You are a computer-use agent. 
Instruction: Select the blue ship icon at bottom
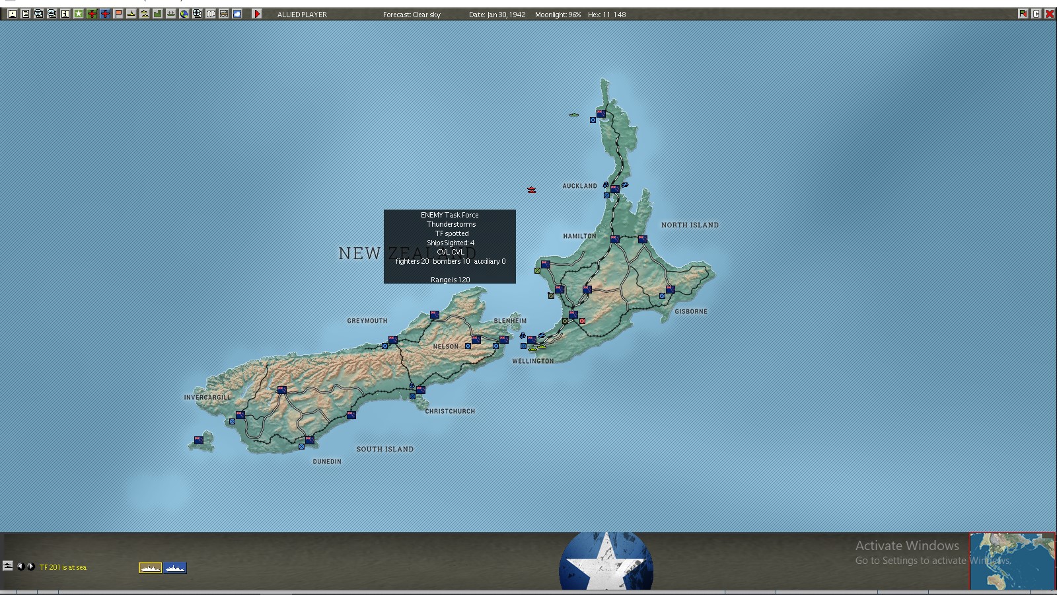[175, 568]
